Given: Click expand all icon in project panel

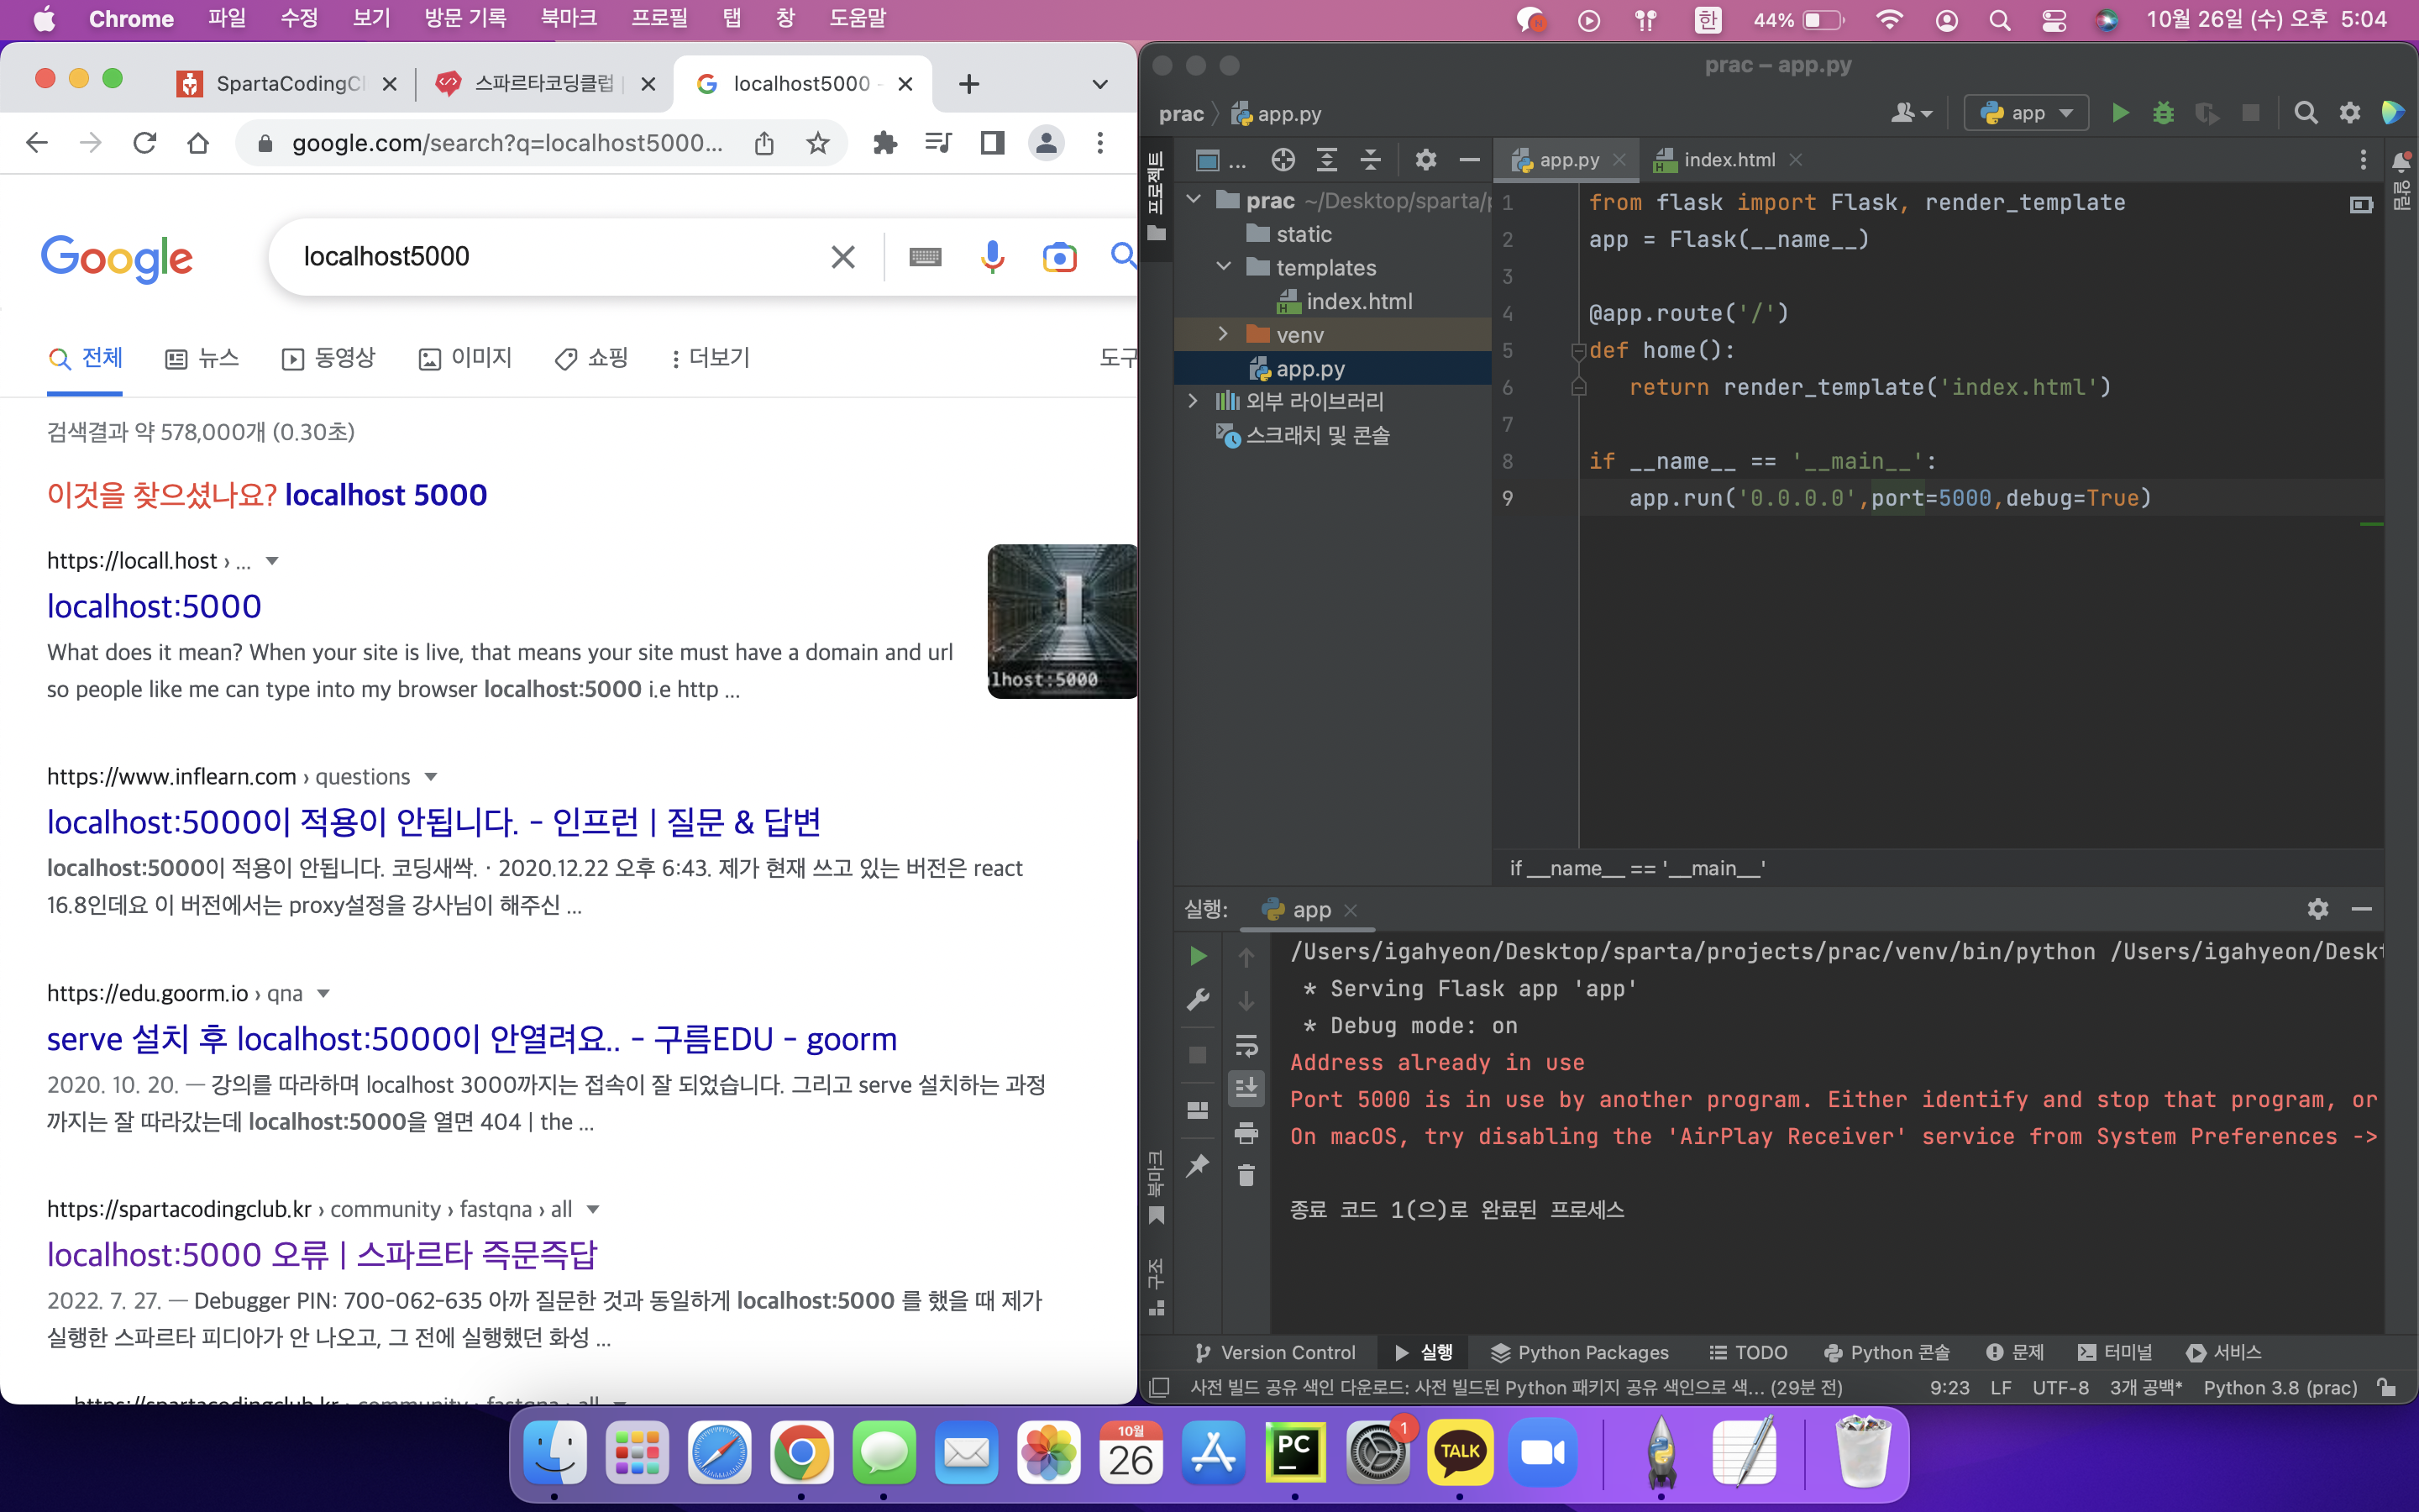Looking at the screenshot, I should (1326, 160).
